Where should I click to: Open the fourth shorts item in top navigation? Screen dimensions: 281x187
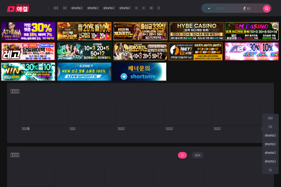pyautogui.click(x=125, y=8)
